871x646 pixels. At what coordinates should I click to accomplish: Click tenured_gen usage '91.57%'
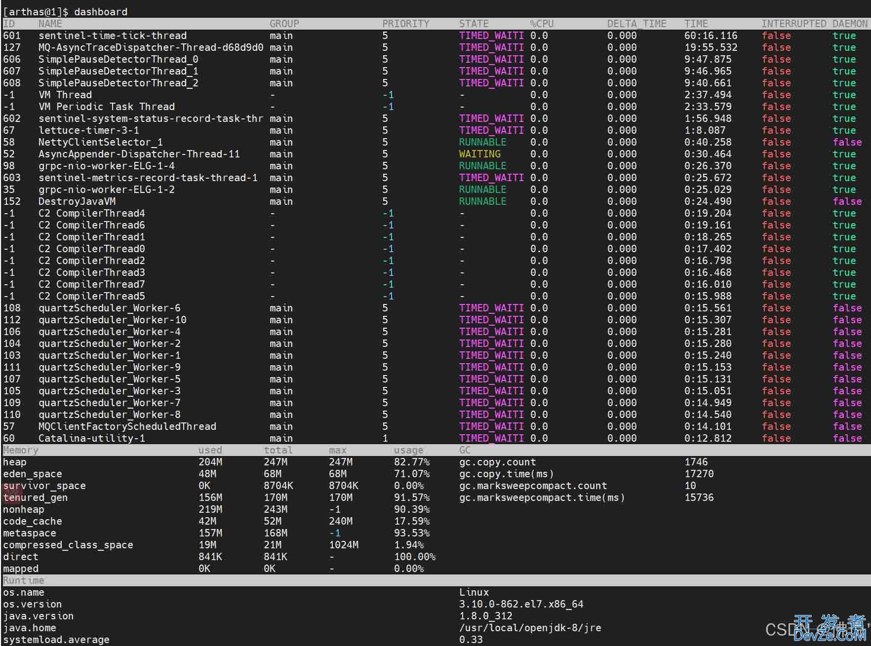coord(412,497)
